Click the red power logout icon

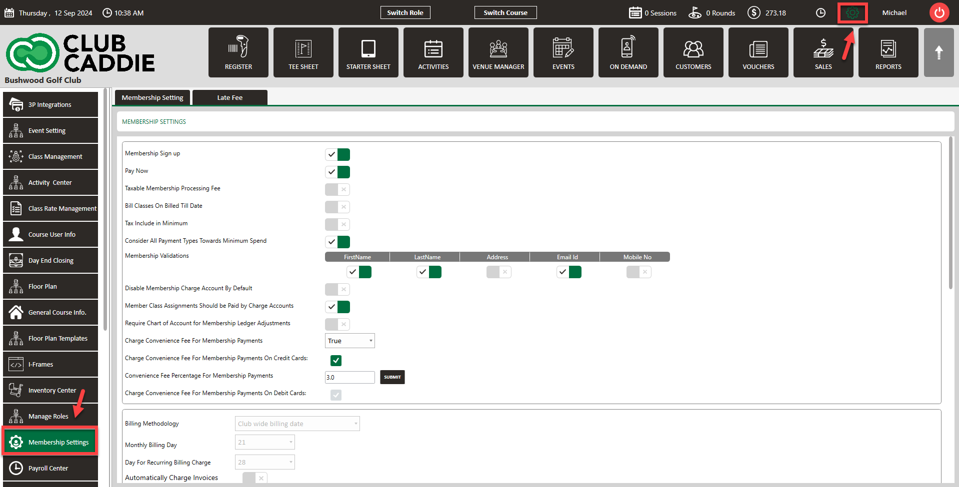click(x=939, y=12)
